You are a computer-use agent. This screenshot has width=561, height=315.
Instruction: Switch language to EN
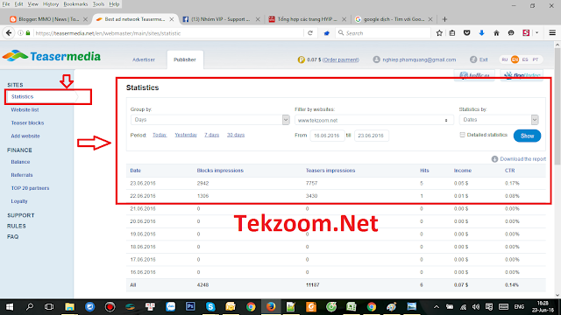pyautogui.click(x=515, y=59)
